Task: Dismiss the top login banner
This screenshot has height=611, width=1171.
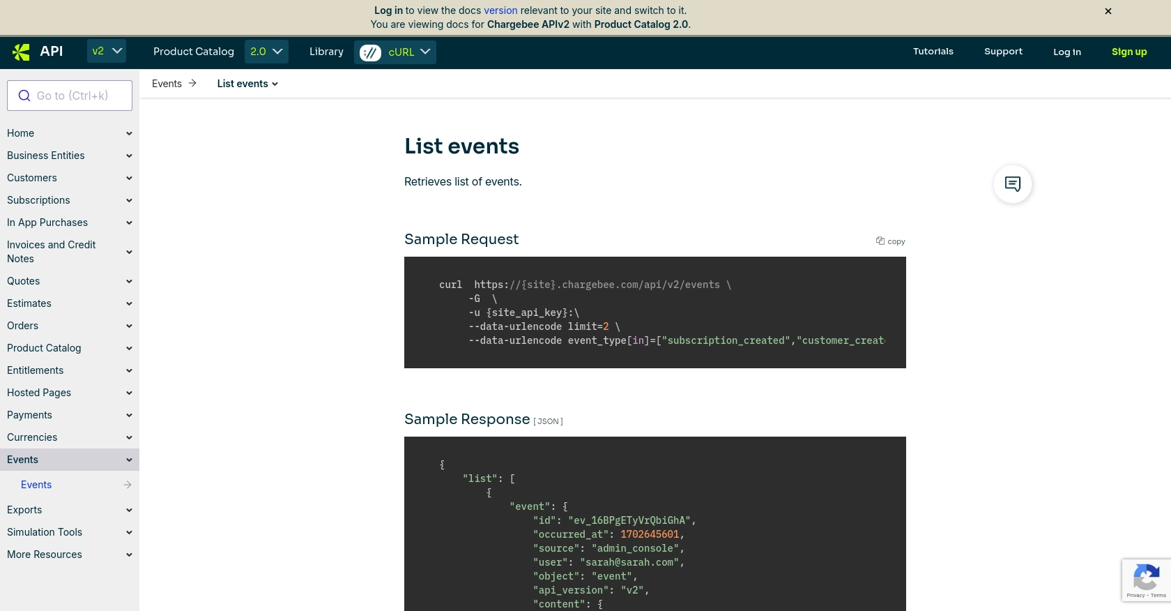Action: (1108, 11)
